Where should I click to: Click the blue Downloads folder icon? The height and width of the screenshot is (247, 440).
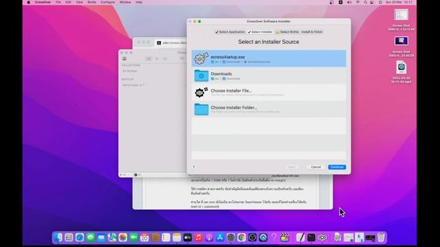pyautogui.click(x=201, y=75)
